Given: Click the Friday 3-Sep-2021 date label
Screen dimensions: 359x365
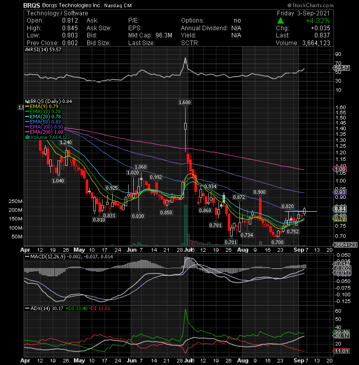Looking at the screenshot, I should pos(303,13).
